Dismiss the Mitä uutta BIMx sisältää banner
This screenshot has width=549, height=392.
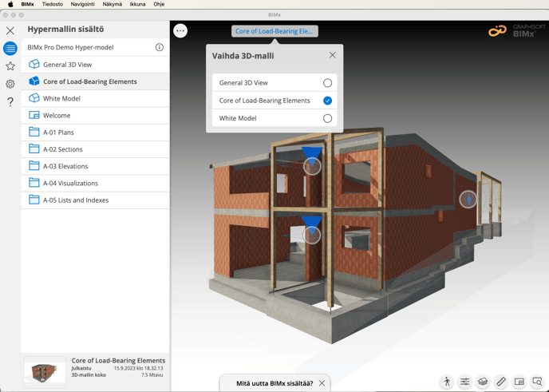pos(322,383)
